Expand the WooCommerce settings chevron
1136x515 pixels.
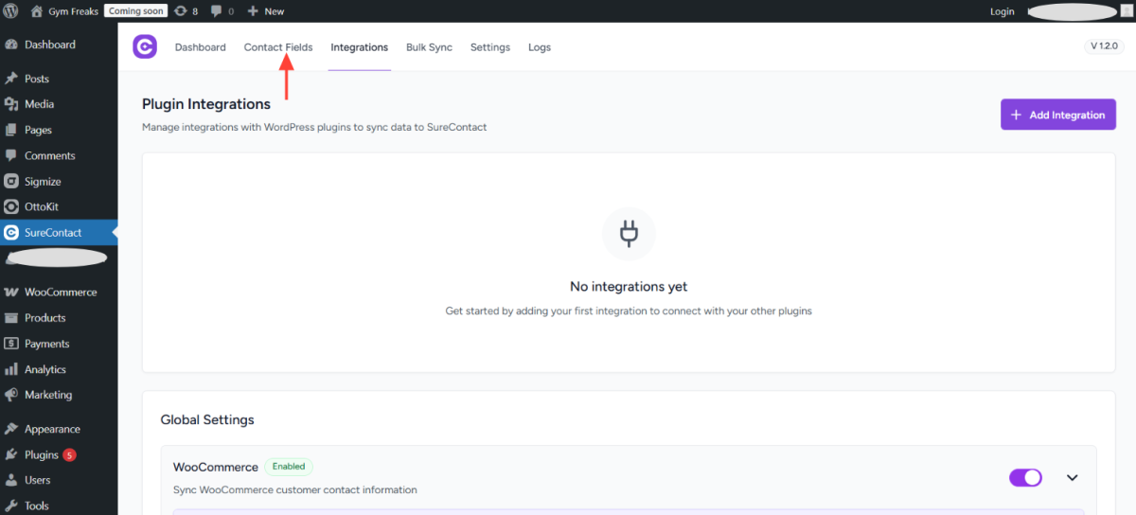pos(1073,477)
